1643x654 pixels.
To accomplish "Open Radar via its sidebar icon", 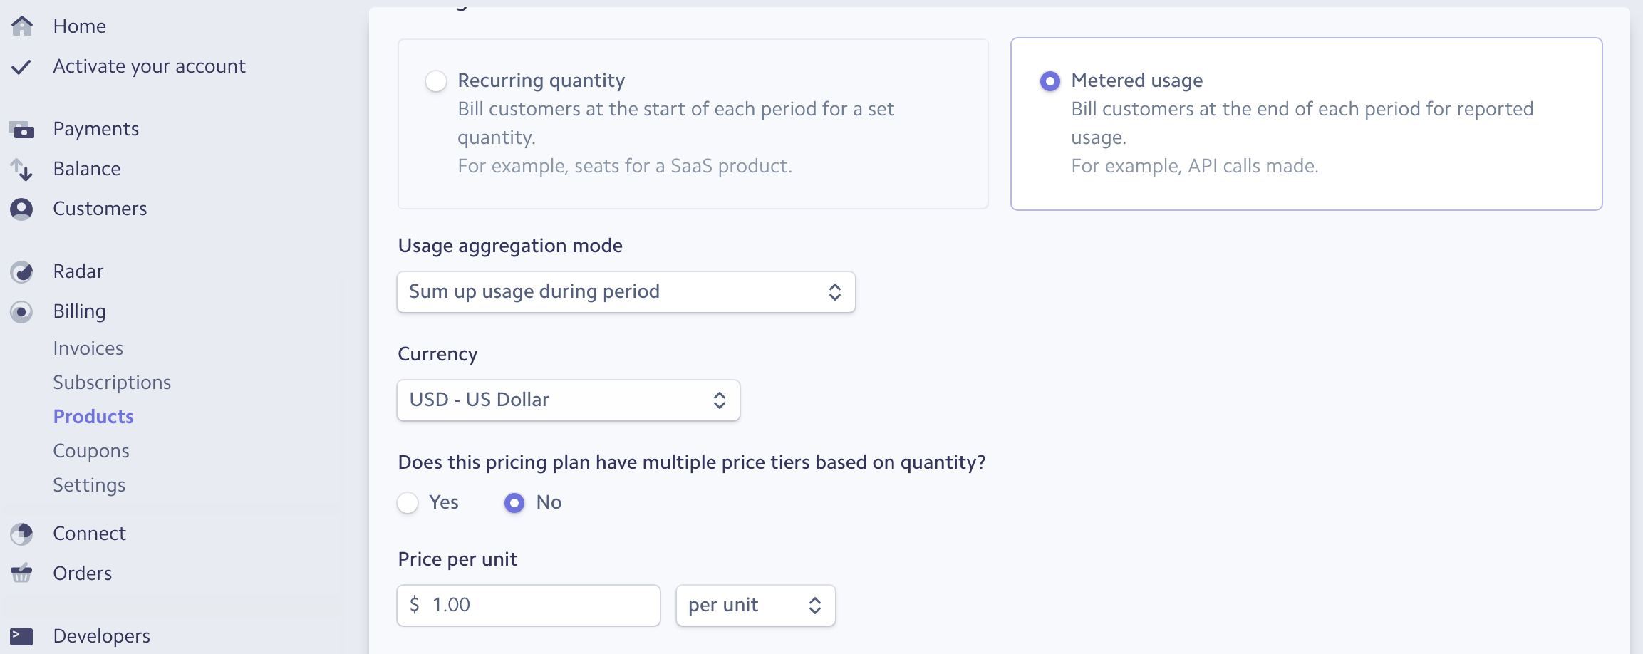I will (x=22, y=272).
